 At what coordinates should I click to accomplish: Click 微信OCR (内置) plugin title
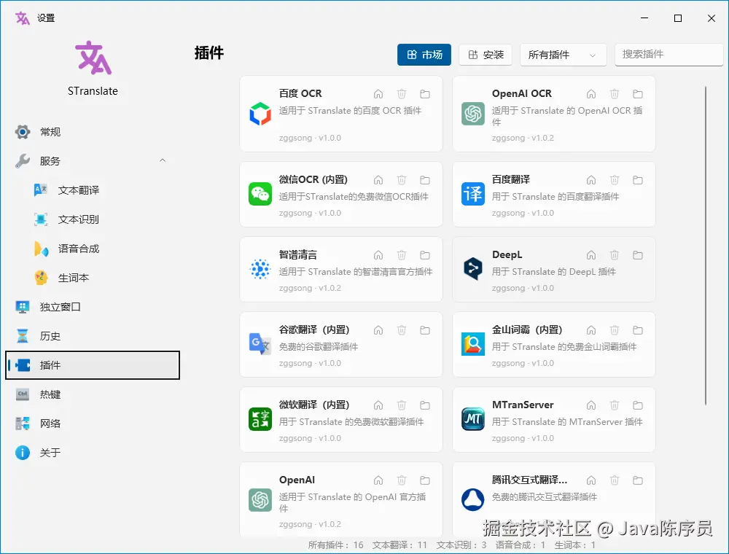pos(313,179)
